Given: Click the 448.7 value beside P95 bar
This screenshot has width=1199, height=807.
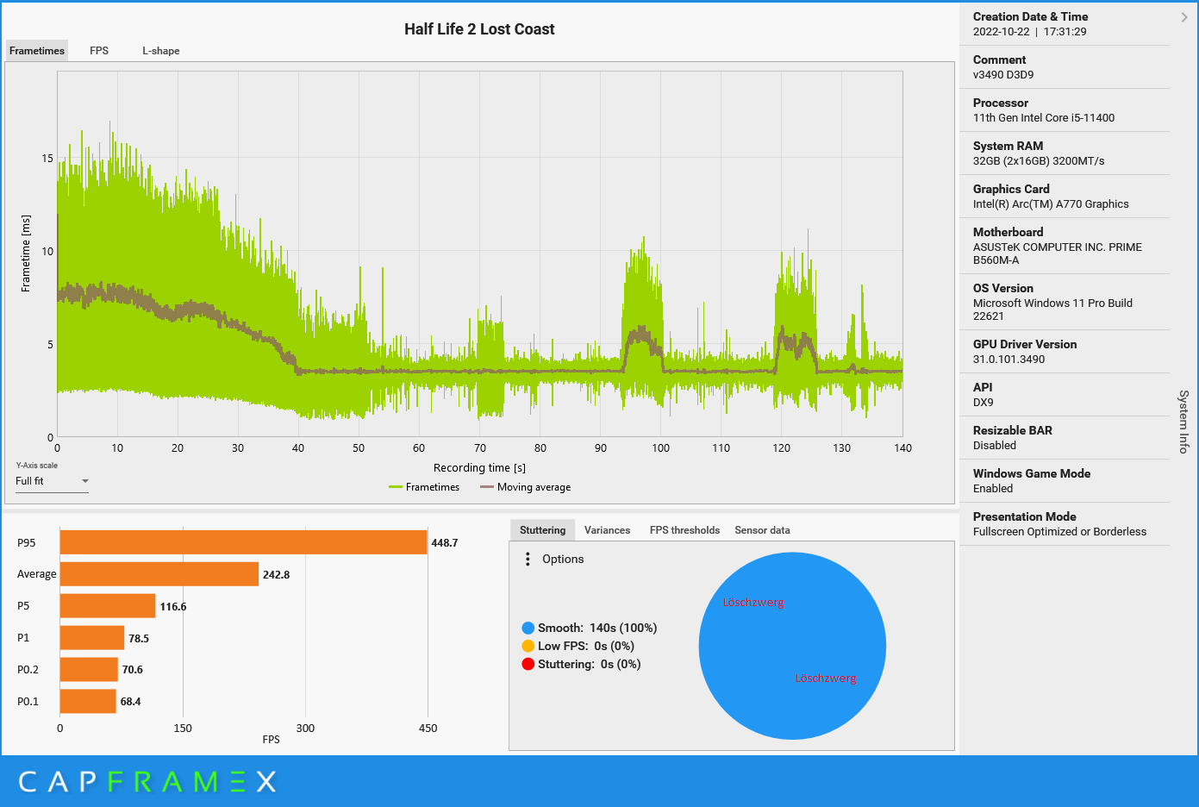Looking at the screenshot, I should click(x=445, y=543).
